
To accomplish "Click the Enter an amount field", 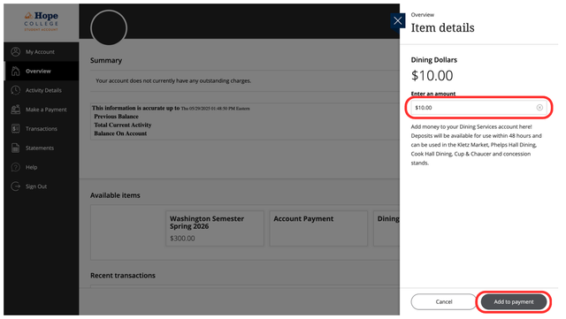I will point(478,108).
